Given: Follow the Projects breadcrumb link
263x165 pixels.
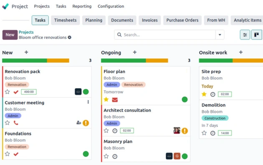Looking at the screenshot, I should pyautogui.click(x=26, y=32).
